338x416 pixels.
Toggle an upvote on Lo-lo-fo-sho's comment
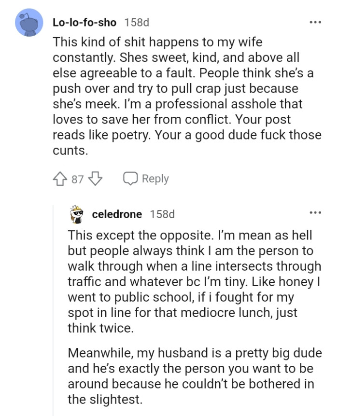coord(59,179)
